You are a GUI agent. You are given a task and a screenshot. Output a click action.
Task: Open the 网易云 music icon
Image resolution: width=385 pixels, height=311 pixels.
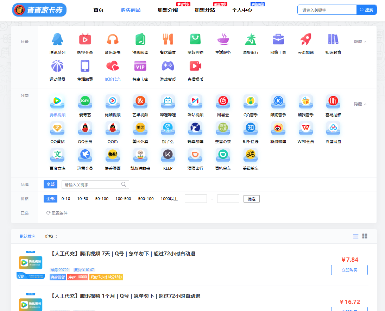pyautogui.click(x=223, y=101)
